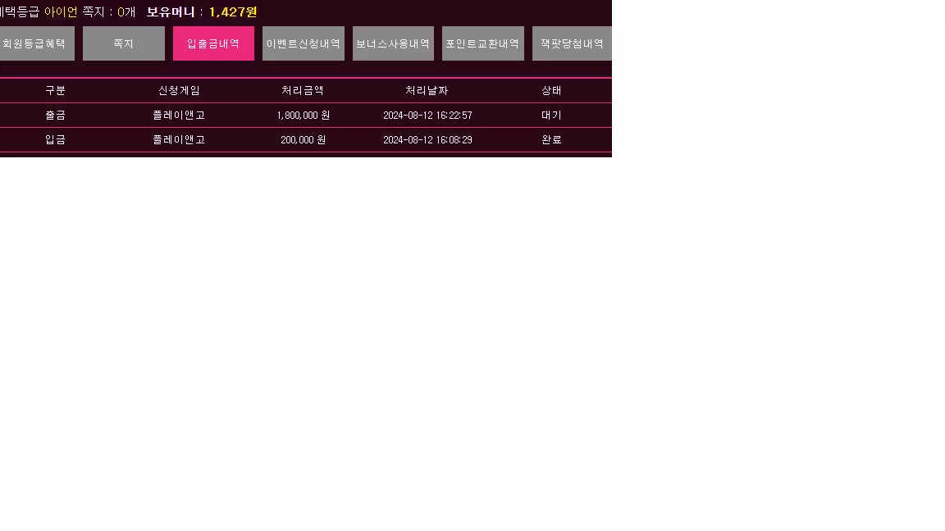Viewport: 945px width, 531px height.
Task: Select the 출금 cell in first row
Action: [x=56, y=115]
